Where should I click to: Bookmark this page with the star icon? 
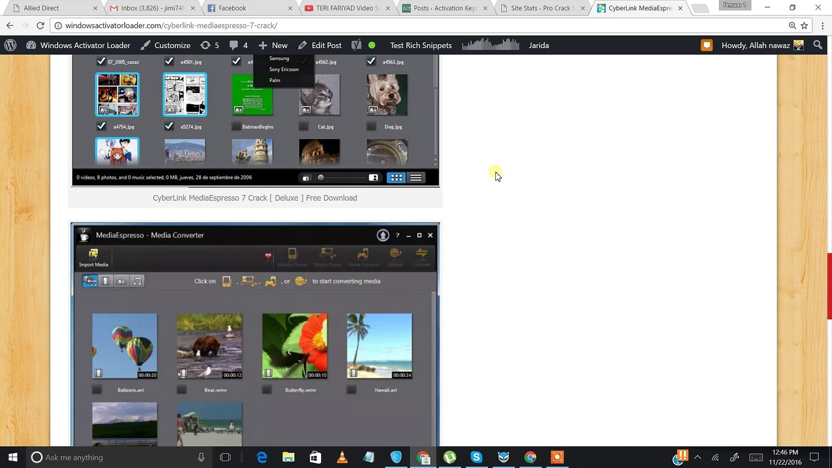pyautogui.click(x=804, y=25)
